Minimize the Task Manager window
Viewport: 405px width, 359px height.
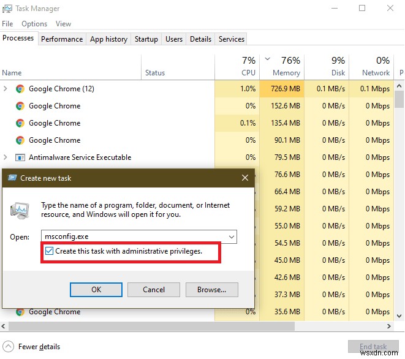[335, 8]
